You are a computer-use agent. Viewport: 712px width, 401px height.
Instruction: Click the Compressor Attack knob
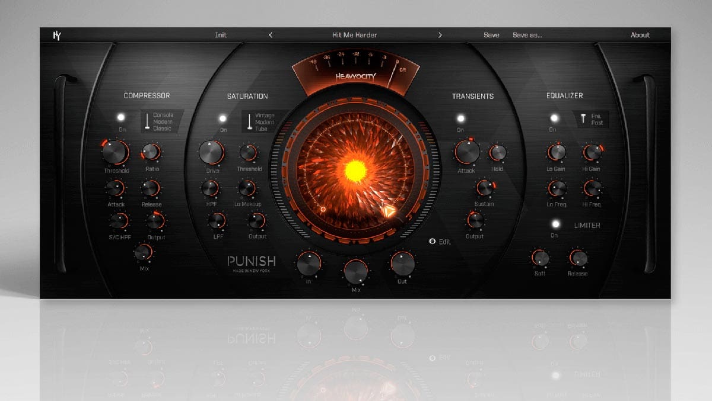[x=115, y=189]
